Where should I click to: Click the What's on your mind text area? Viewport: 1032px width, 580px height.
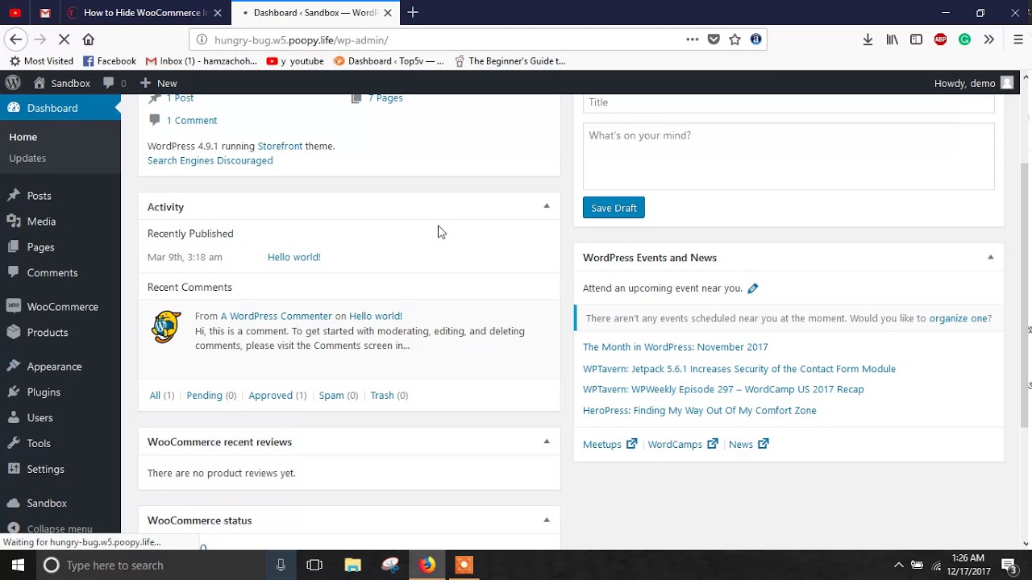point(789,156)
